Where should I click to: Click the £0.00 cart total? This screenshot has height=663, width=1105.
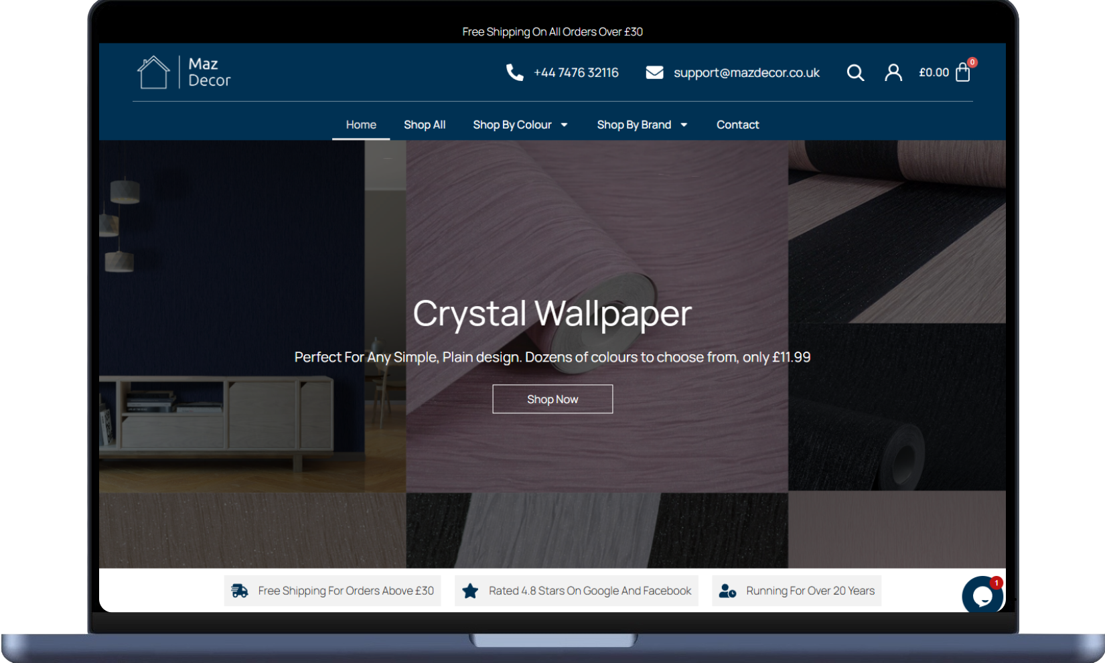934,72
